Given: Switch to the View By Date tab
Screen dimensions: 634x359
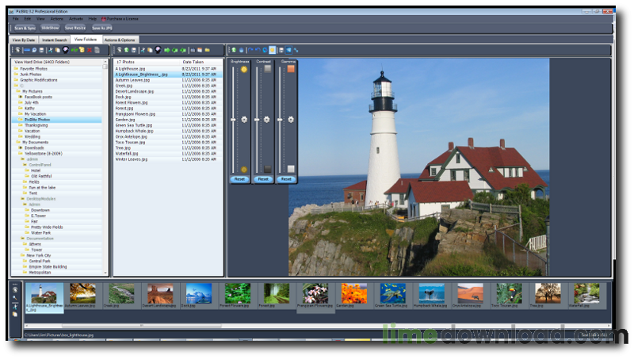Looking at the screenshot, I should (22, 39).
